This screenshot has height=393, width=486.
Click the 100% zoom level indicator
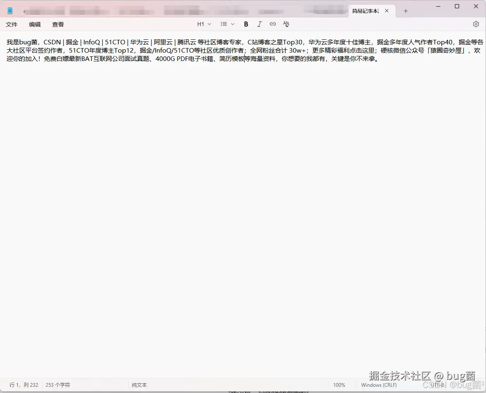(339, 385)
